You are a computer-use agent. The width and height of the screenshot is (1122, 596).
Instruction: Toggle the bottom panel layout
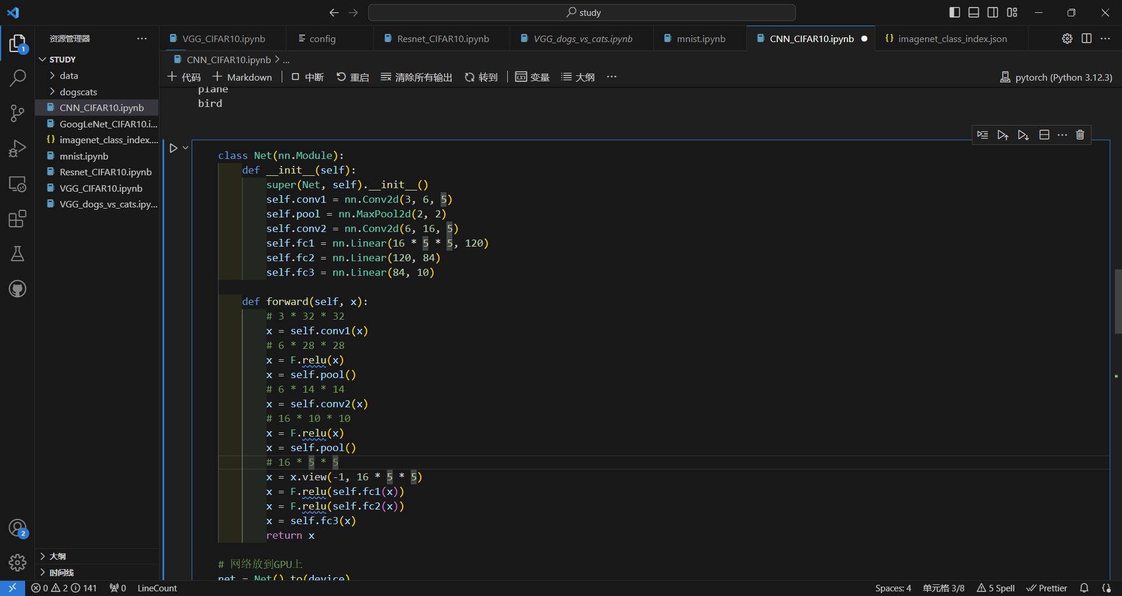(x=974, y=12)
